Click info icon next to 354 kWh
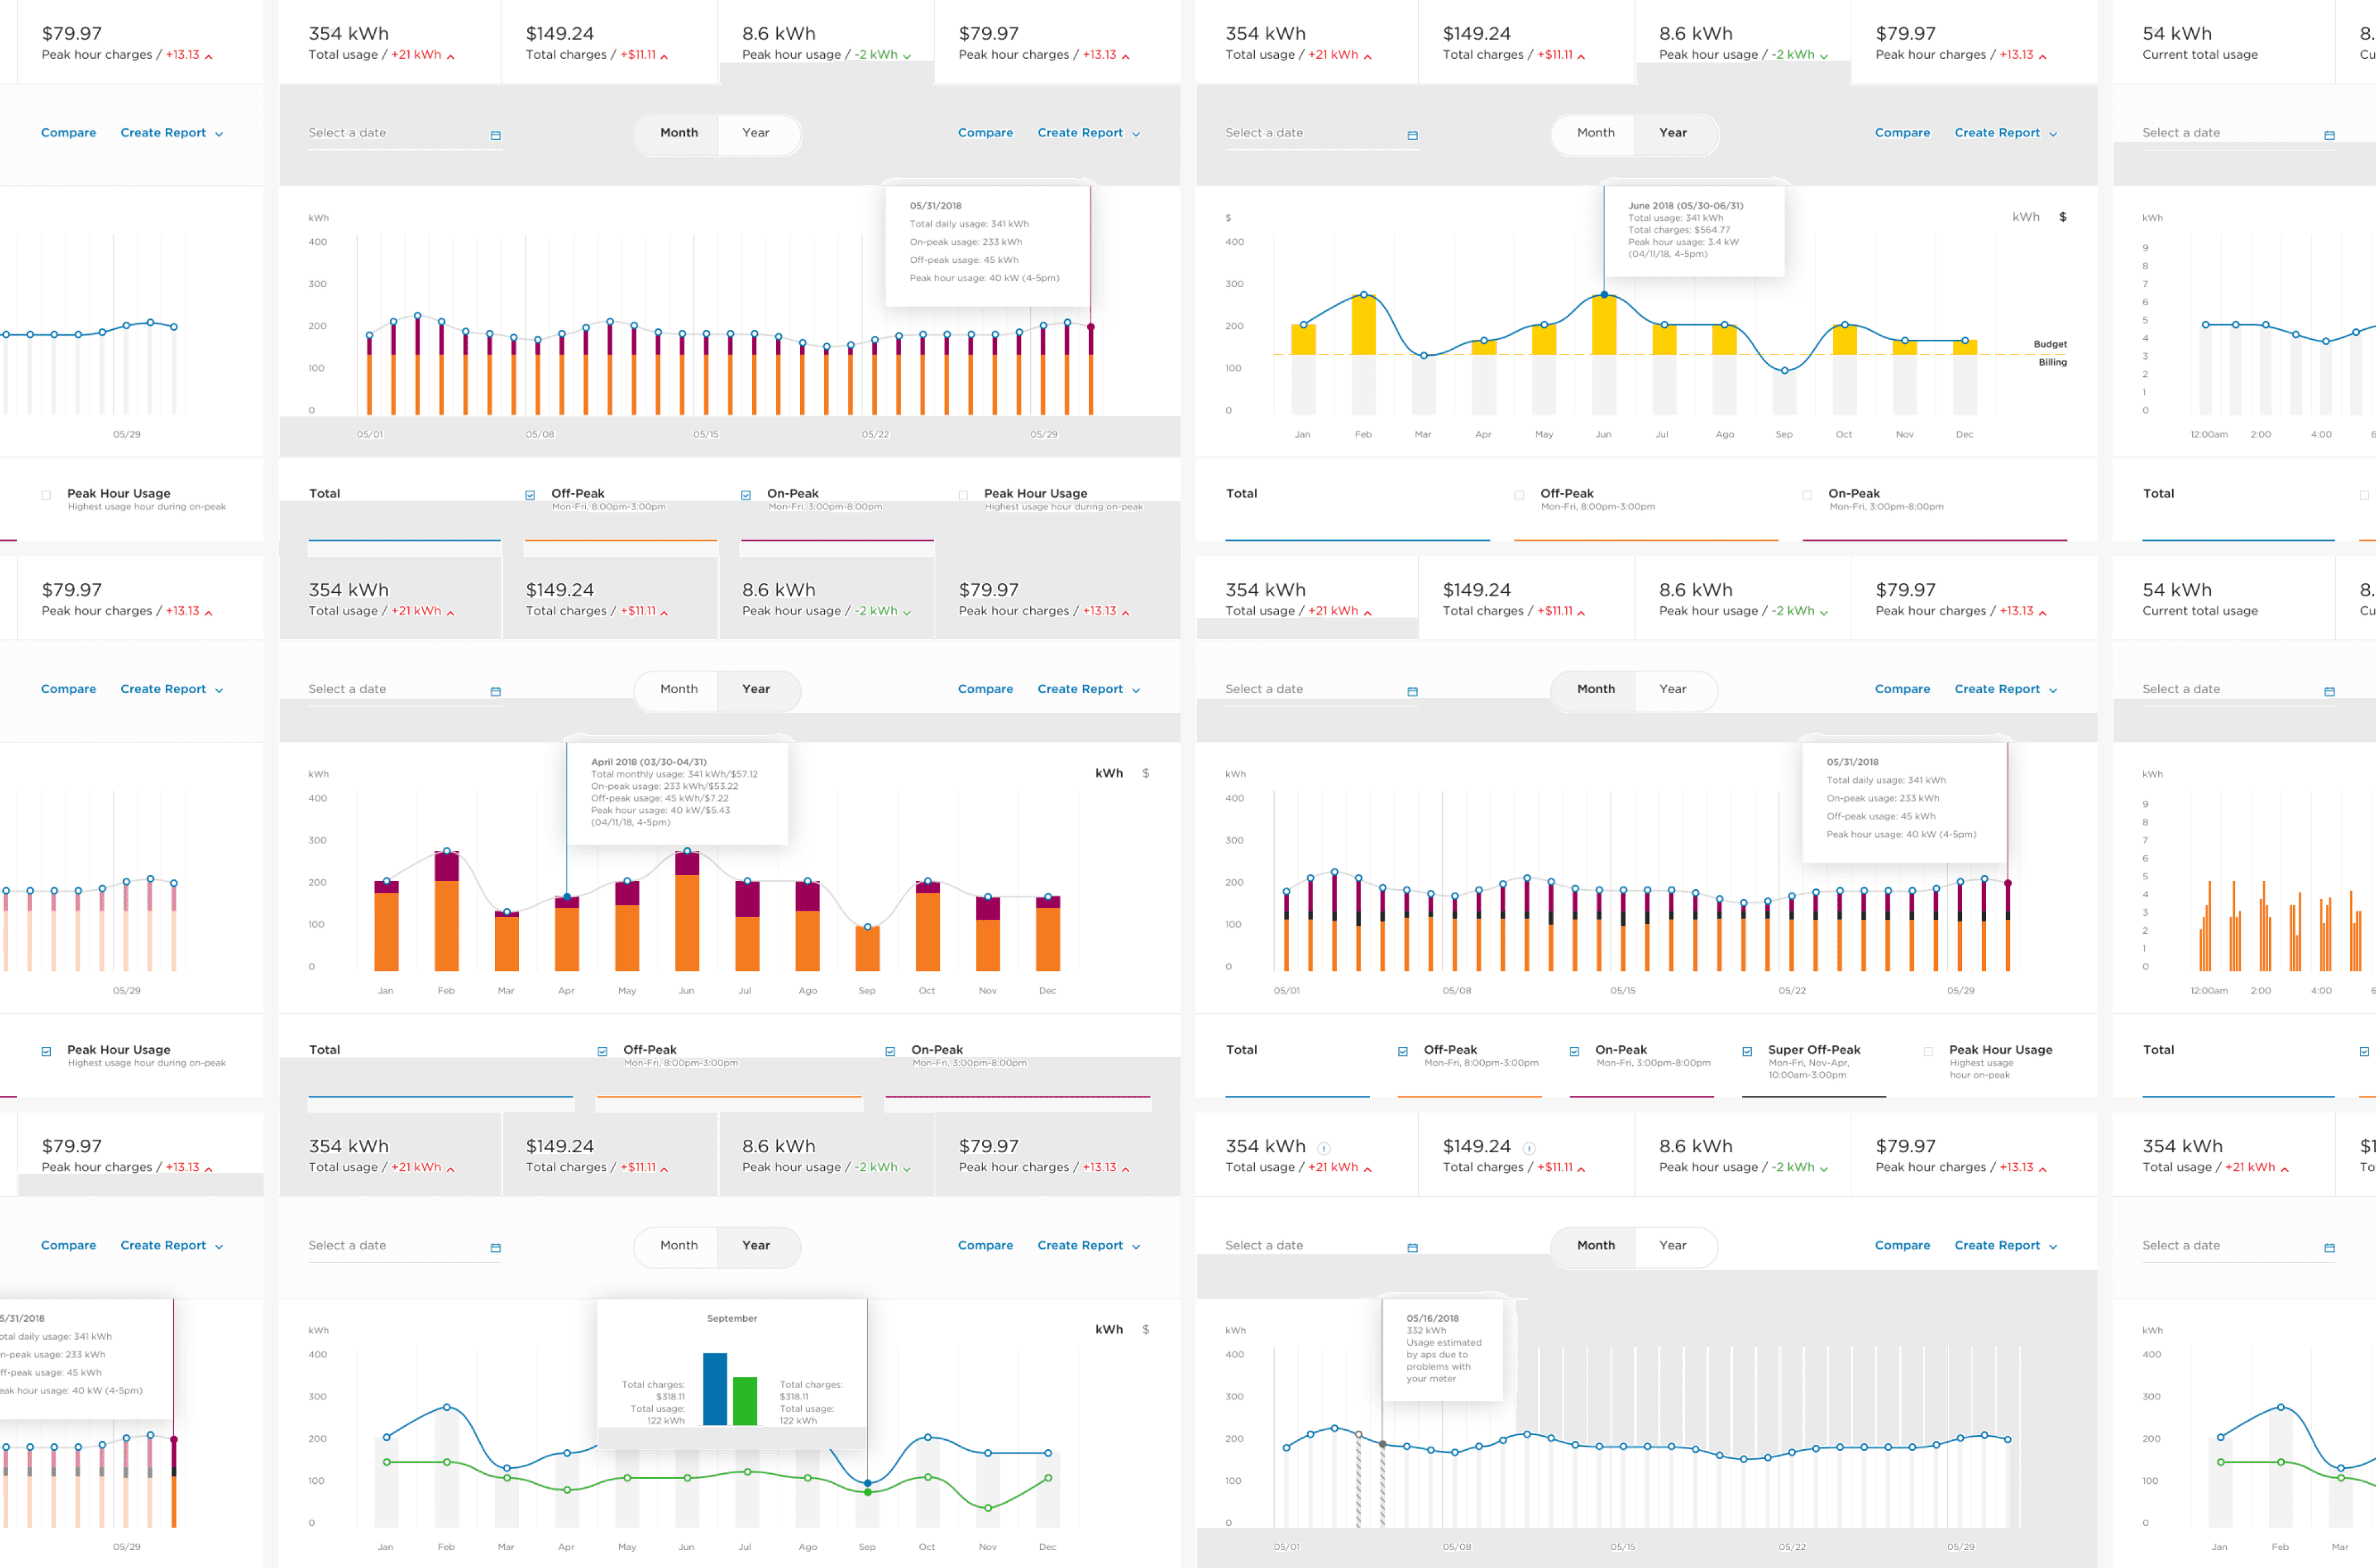This screenshot has height=1568, width=2376. pyautogui.click(x=1323, y=1148)
